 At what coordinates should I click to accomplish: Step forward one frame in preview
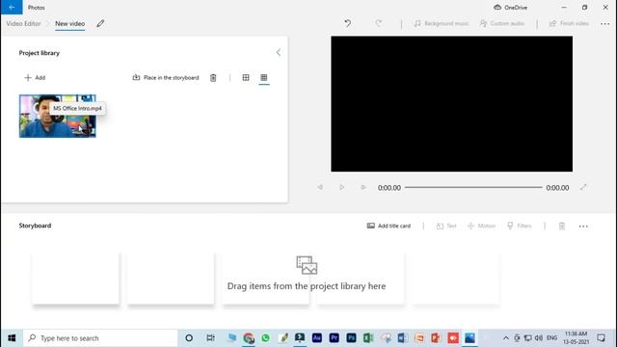362,188
